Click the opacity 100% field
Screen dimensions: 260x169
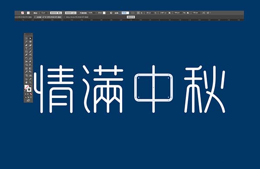point(91,13)
